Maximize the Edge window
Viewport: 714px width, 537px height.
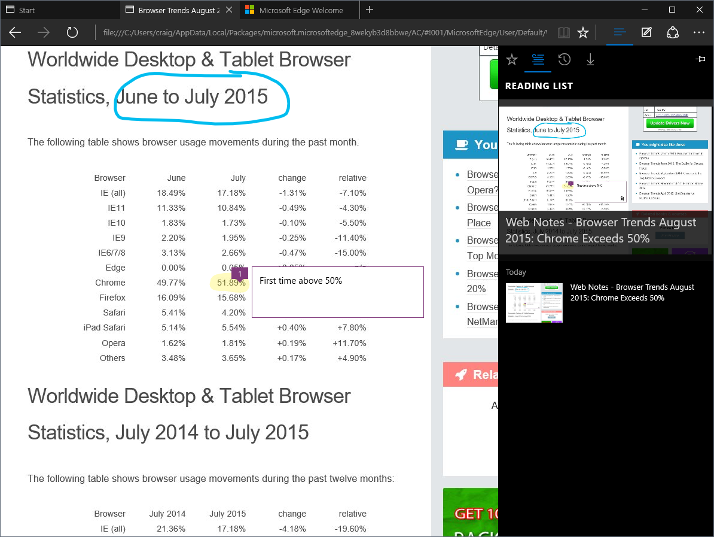pyautogui.click(x=672, y=10)
